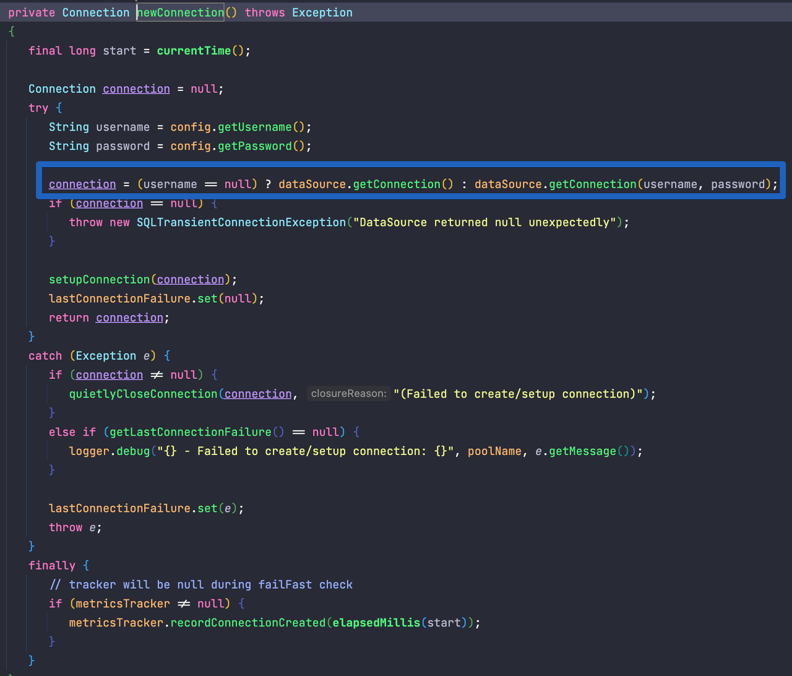The height and width of the screenshot is (676, 792).
Task: Click the final keyword
Action: [x=45, y=51]
